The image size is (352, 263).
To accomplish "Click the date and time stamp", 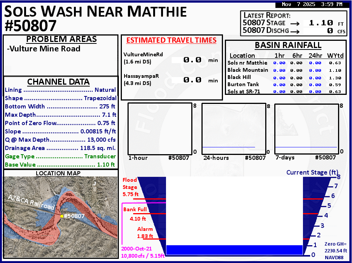I will tap(312, 5).
